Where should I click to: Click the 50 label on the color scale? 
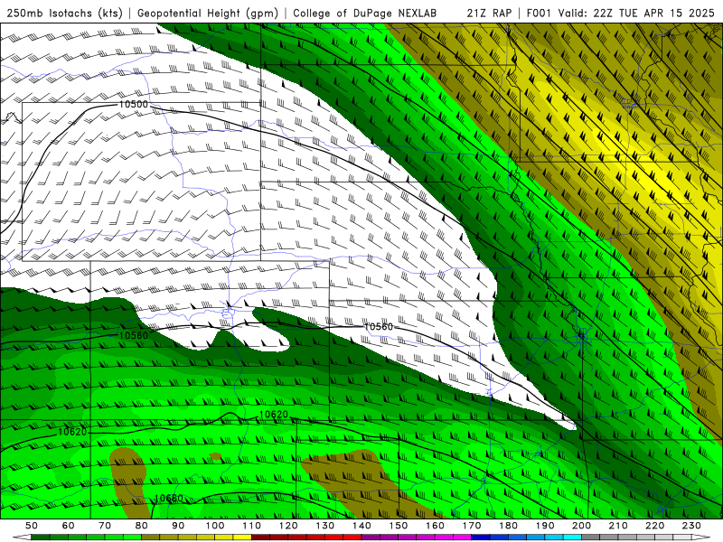[32, 526]
